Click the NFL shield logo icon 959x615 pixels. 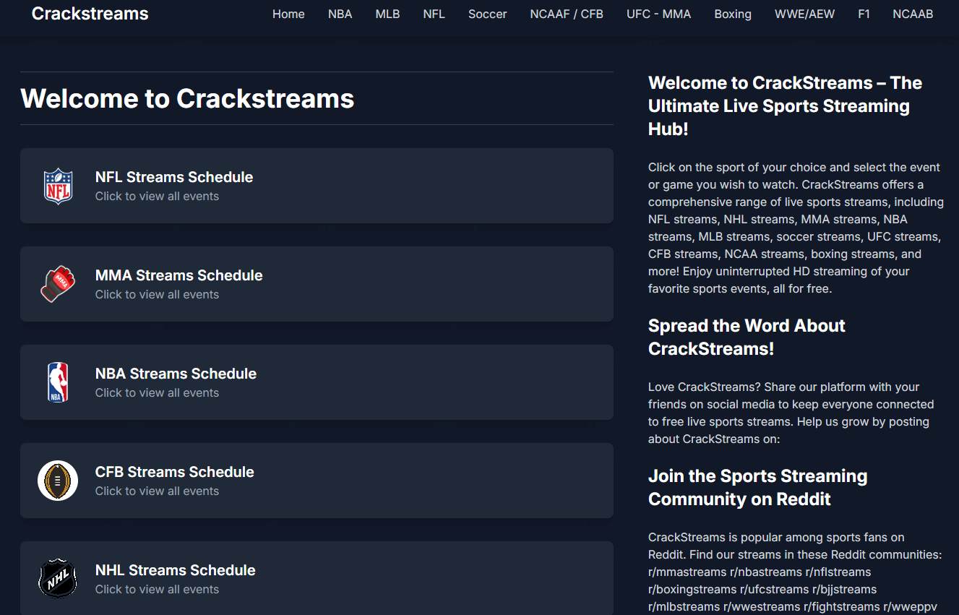click(58, 186)
